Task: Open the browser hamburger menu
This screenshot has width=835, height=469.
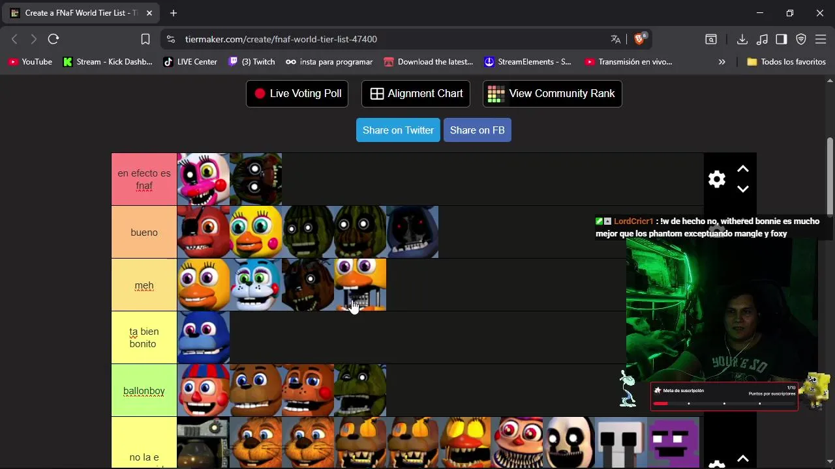Action: coord(821,39)
